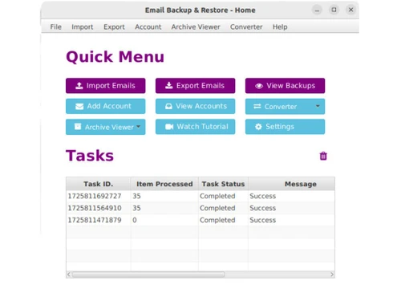Click Item Processed value 0
The width and height of the screenshot is (401, 301).
[x=135, y=220]
